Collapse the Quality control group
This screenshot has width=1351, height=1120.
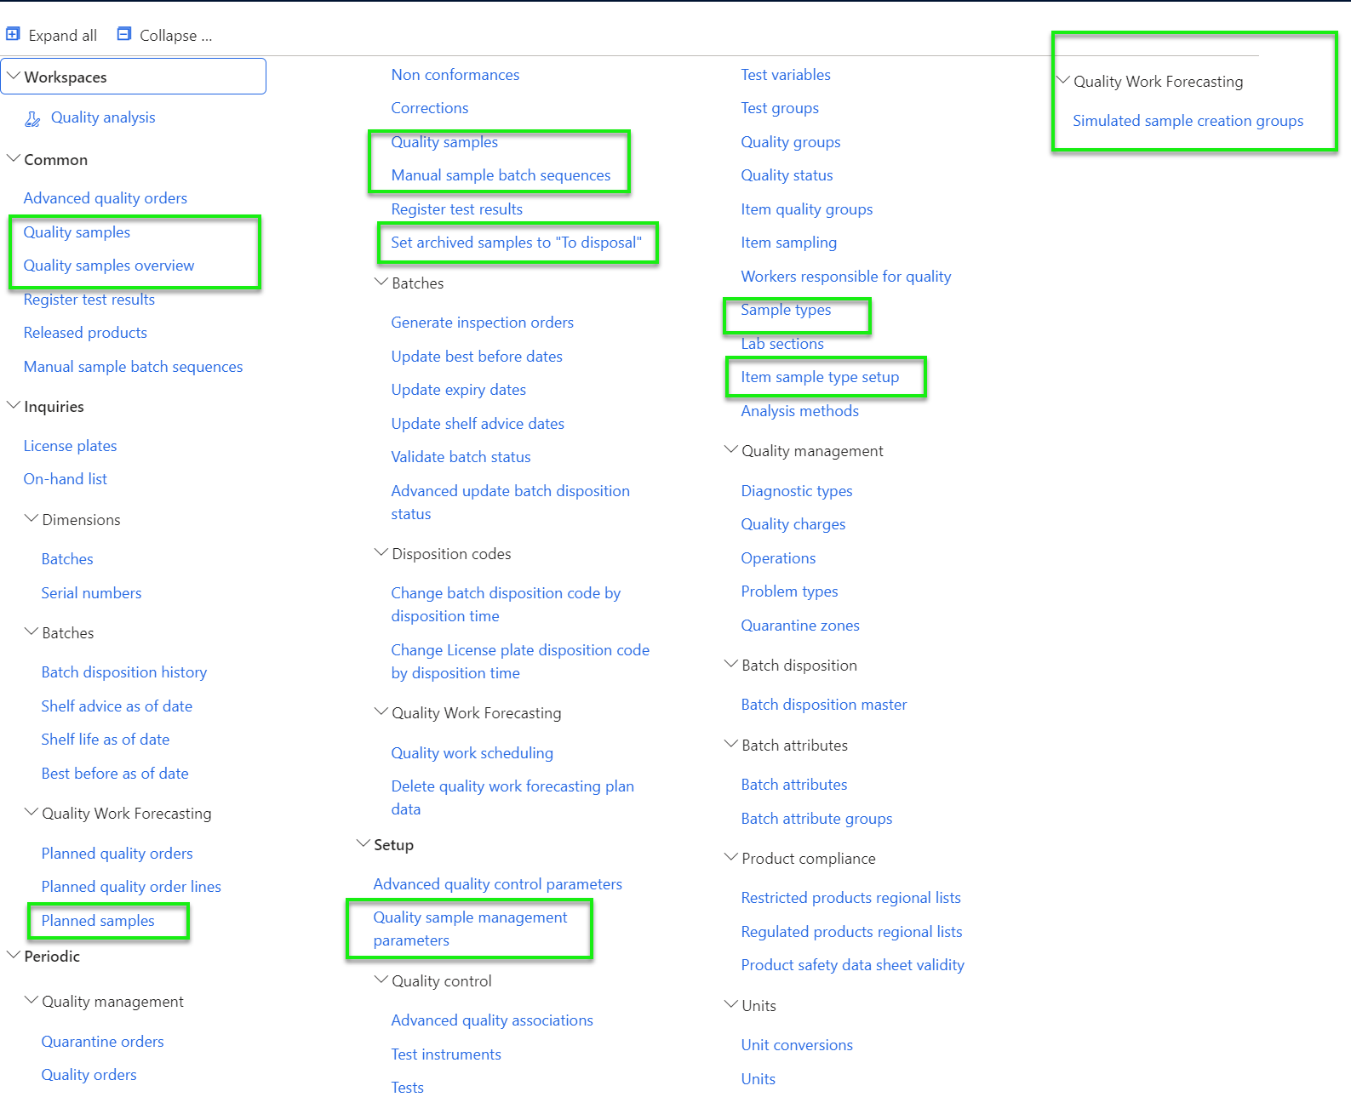point(381,980)
